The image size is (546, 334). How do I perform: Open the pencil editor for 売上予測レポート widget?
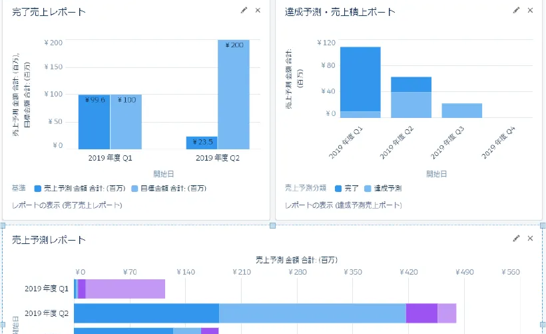pos(517,238)
